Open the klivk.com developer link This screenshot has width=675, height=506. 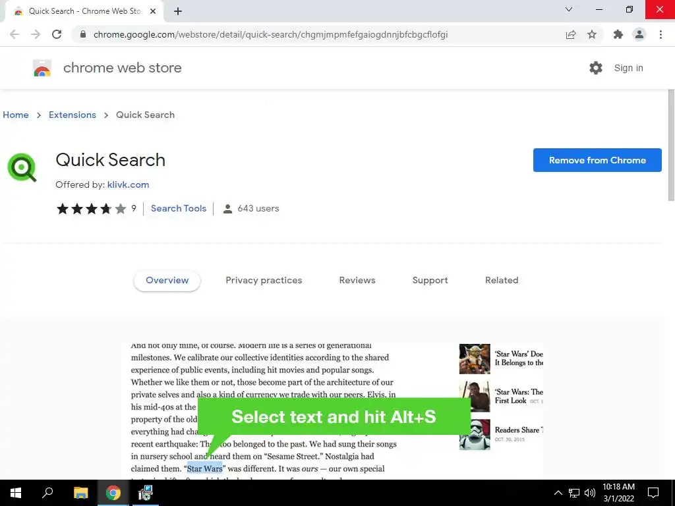point(129,184)
